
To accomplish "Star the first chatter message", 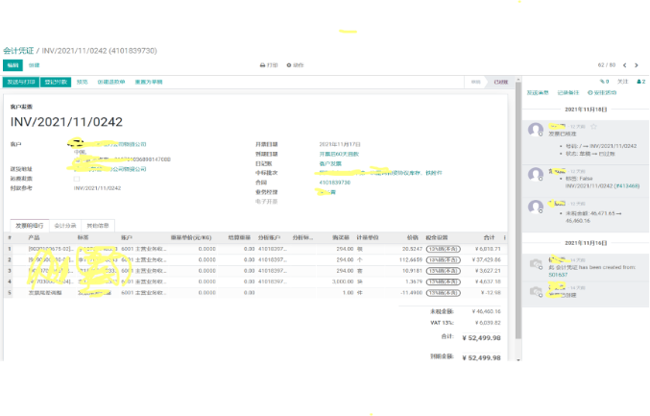I will 593,127.
